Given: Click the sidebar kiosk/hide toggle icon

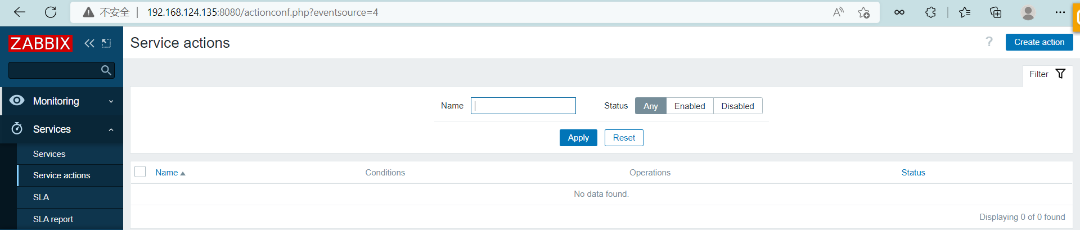Looking at the screenshot, I should 106,43.
